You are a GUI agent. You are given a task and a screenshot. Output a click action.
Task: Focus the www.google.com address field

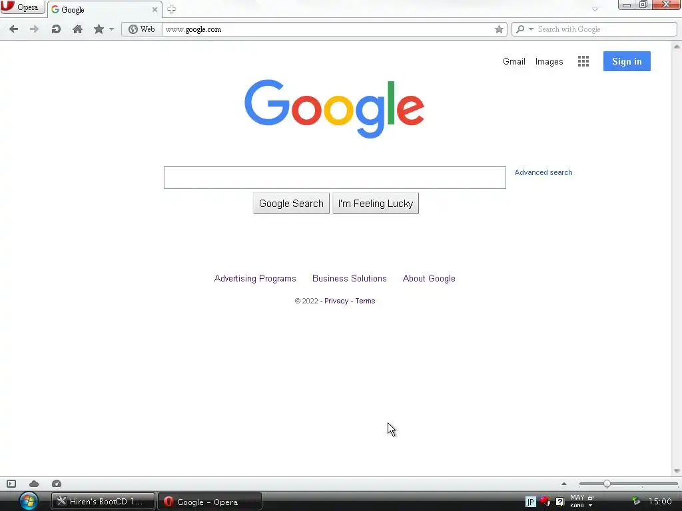[x=328, y=29]
